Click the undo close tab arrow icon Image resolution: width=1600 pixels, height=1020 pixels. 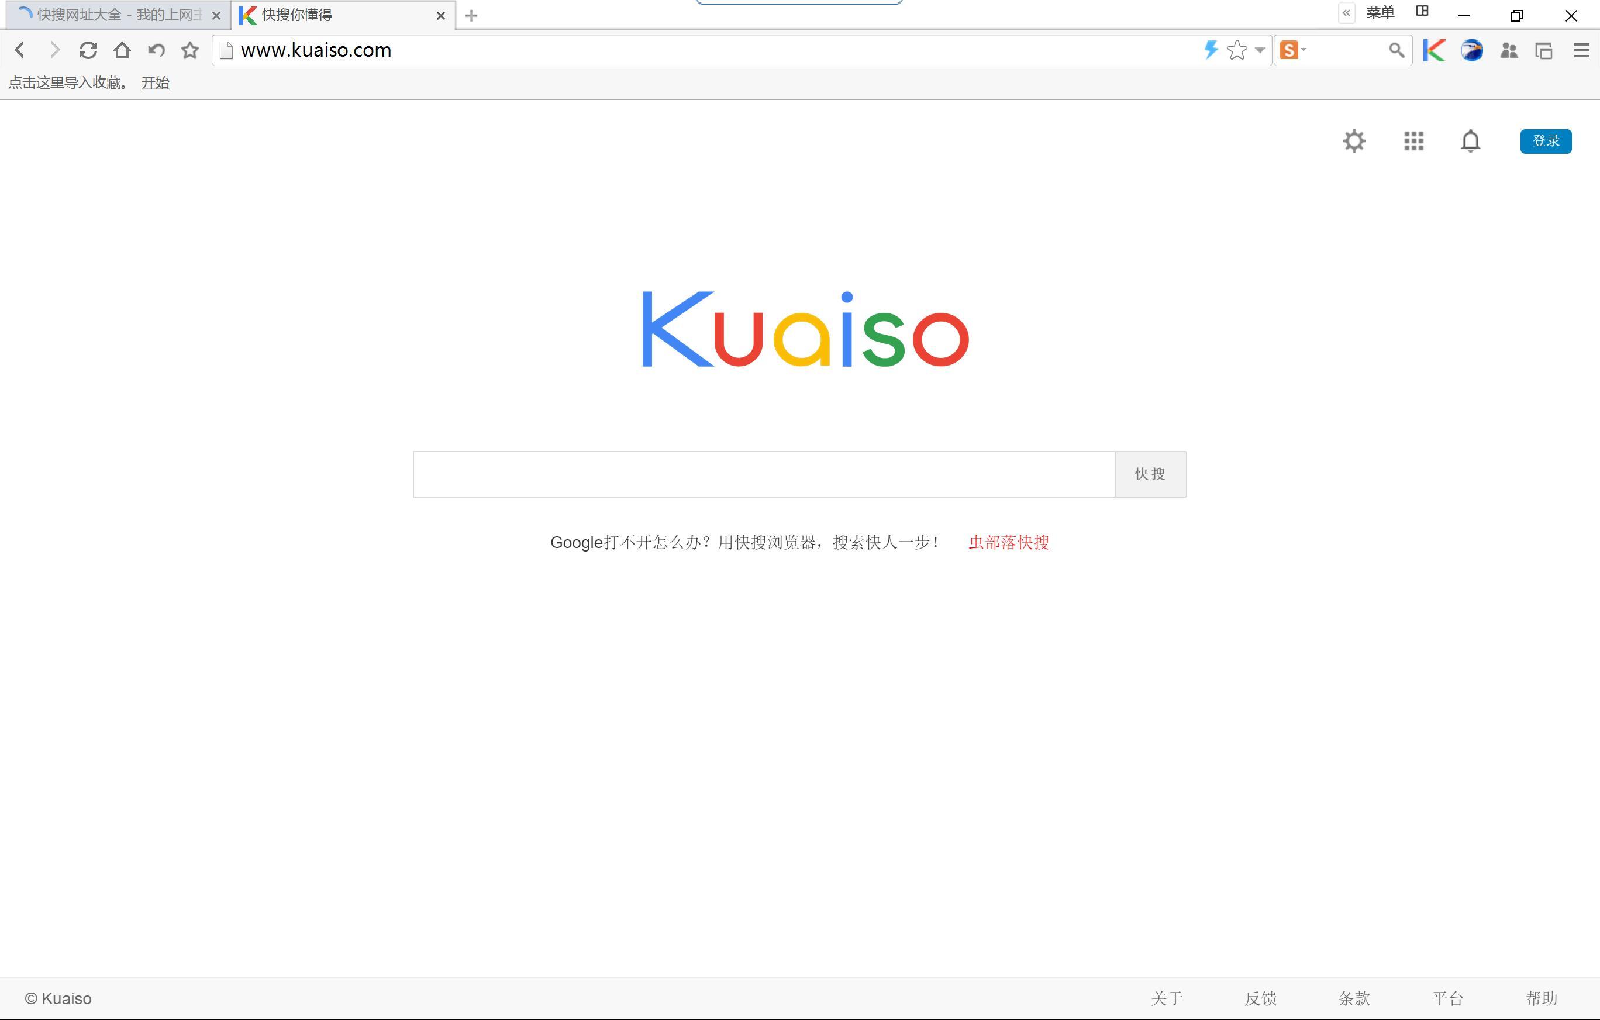[x=156, y=50]
